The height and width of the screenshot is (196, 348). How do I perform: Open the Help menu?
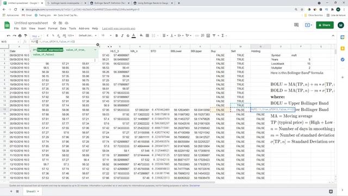click(95, 28)
